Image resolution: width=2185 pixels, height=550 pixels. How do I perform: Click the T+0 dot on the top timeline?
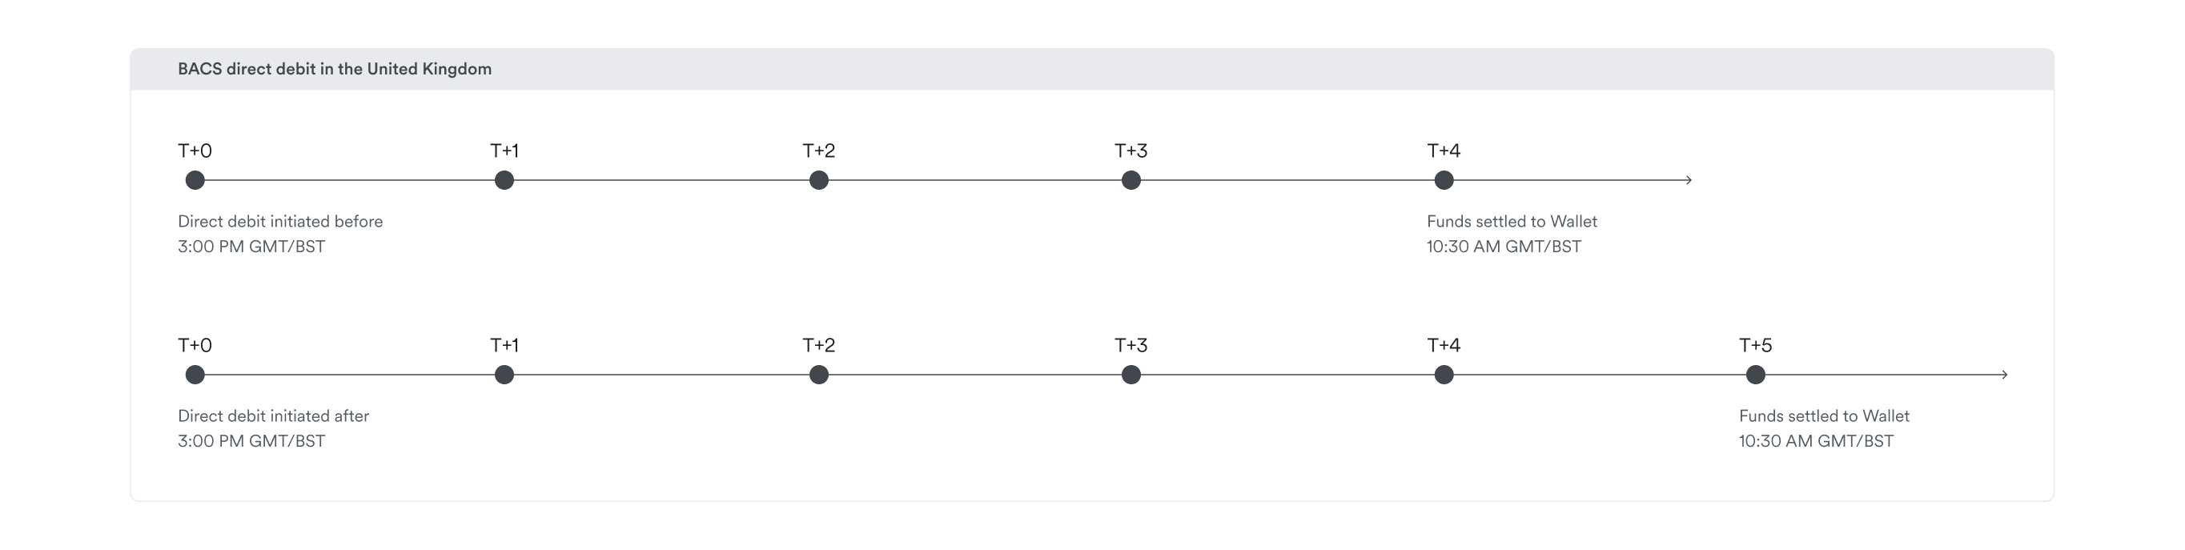195,180
